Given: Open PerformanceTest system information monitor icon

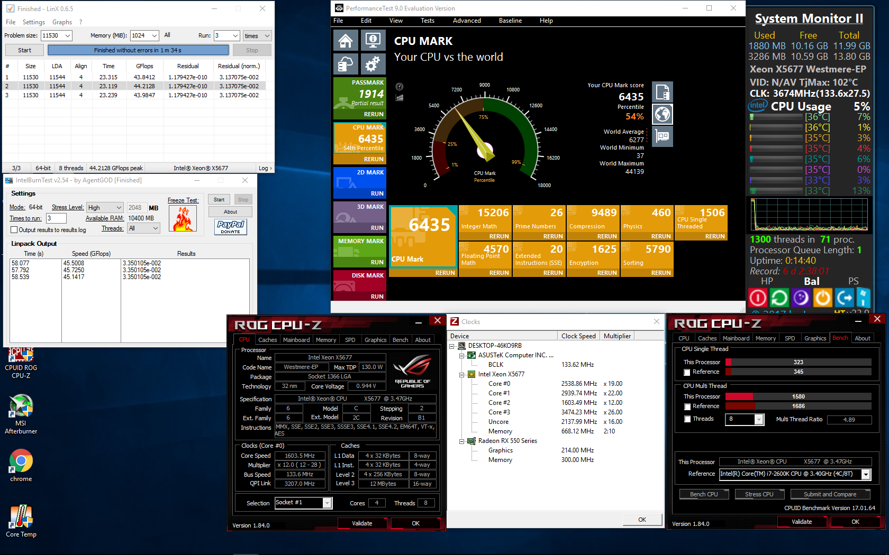Looking at the screenshot, I should [373, 40].
